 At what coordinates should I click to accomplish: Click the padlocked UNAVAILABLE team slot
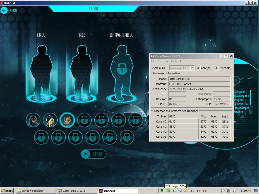point(122,74)
